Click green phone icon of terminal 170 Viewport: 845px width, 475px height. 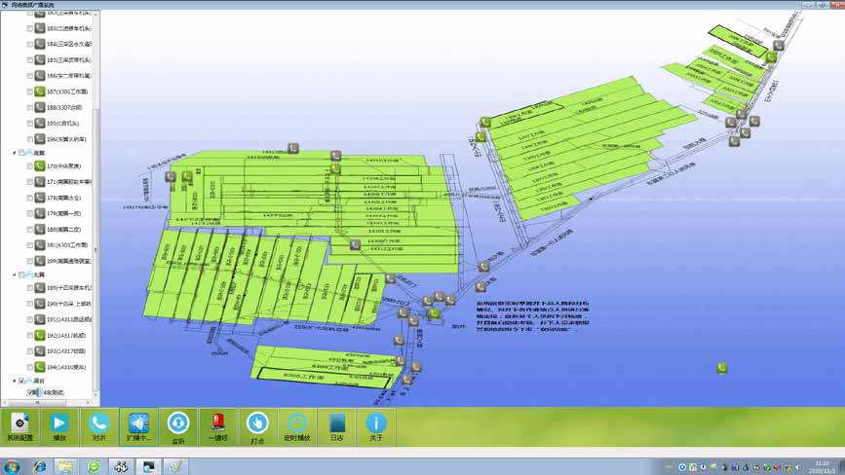(40, 165)
